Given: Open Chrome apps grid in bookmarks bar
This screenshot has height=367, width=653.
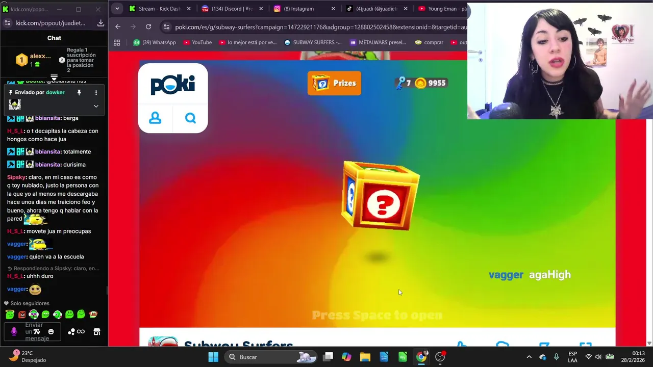Looking at the screenshot, I should click(117, 42).
